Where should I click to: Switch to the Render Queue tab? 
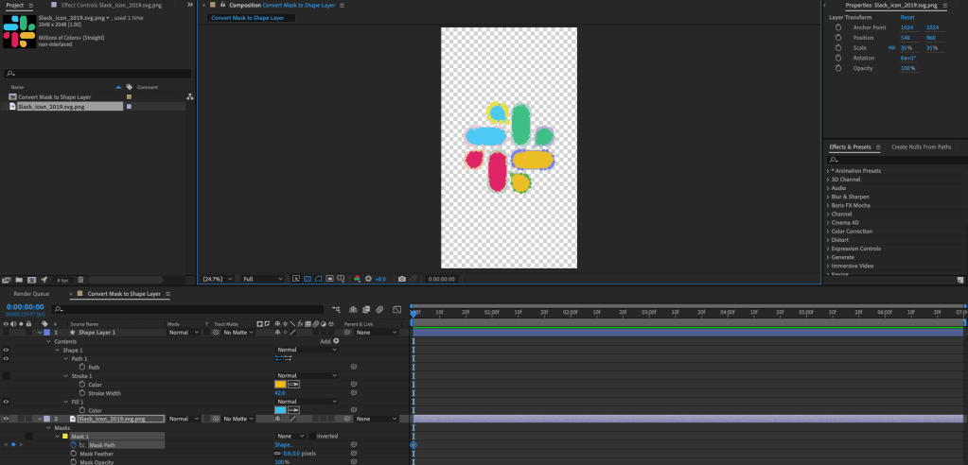coord(30,294)
